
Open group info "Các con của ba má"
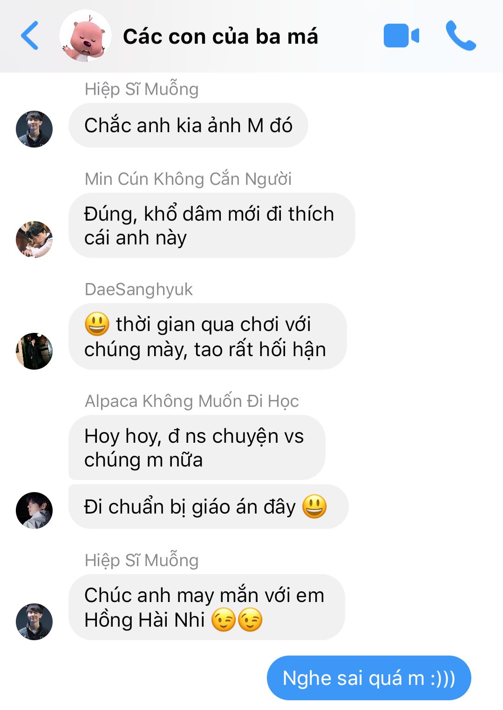tap(220, 36)
